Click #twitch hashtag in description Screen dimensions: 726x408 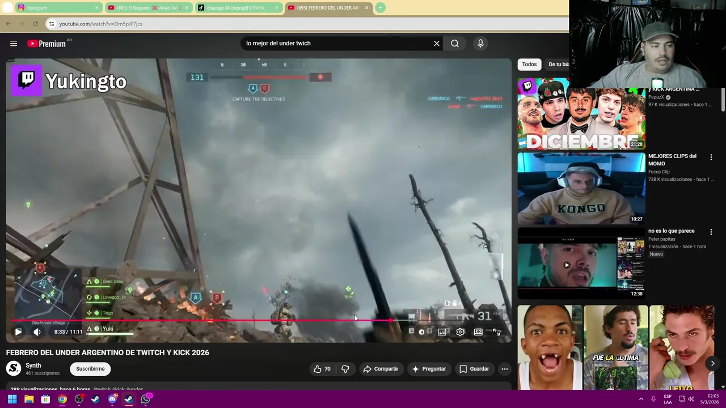[102, 389]
